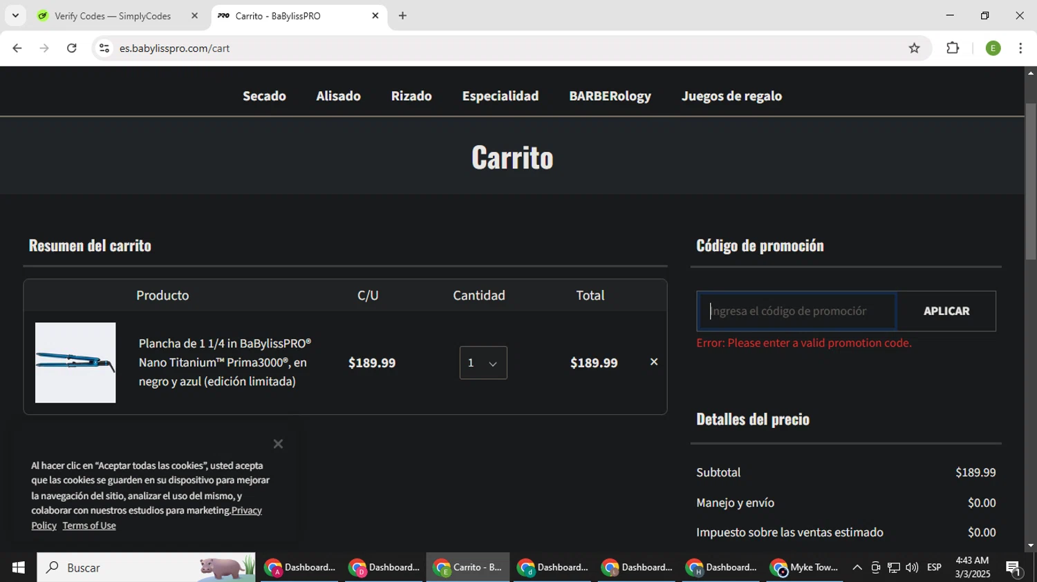1037x582 pixels.
Task: Open the tab search dropdown arrow
Action: click(x=15, y=15)
